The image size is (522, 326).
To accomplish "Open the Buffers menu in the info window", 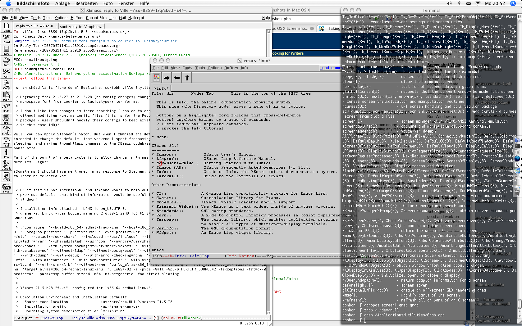I will click(x=231, y=68).
